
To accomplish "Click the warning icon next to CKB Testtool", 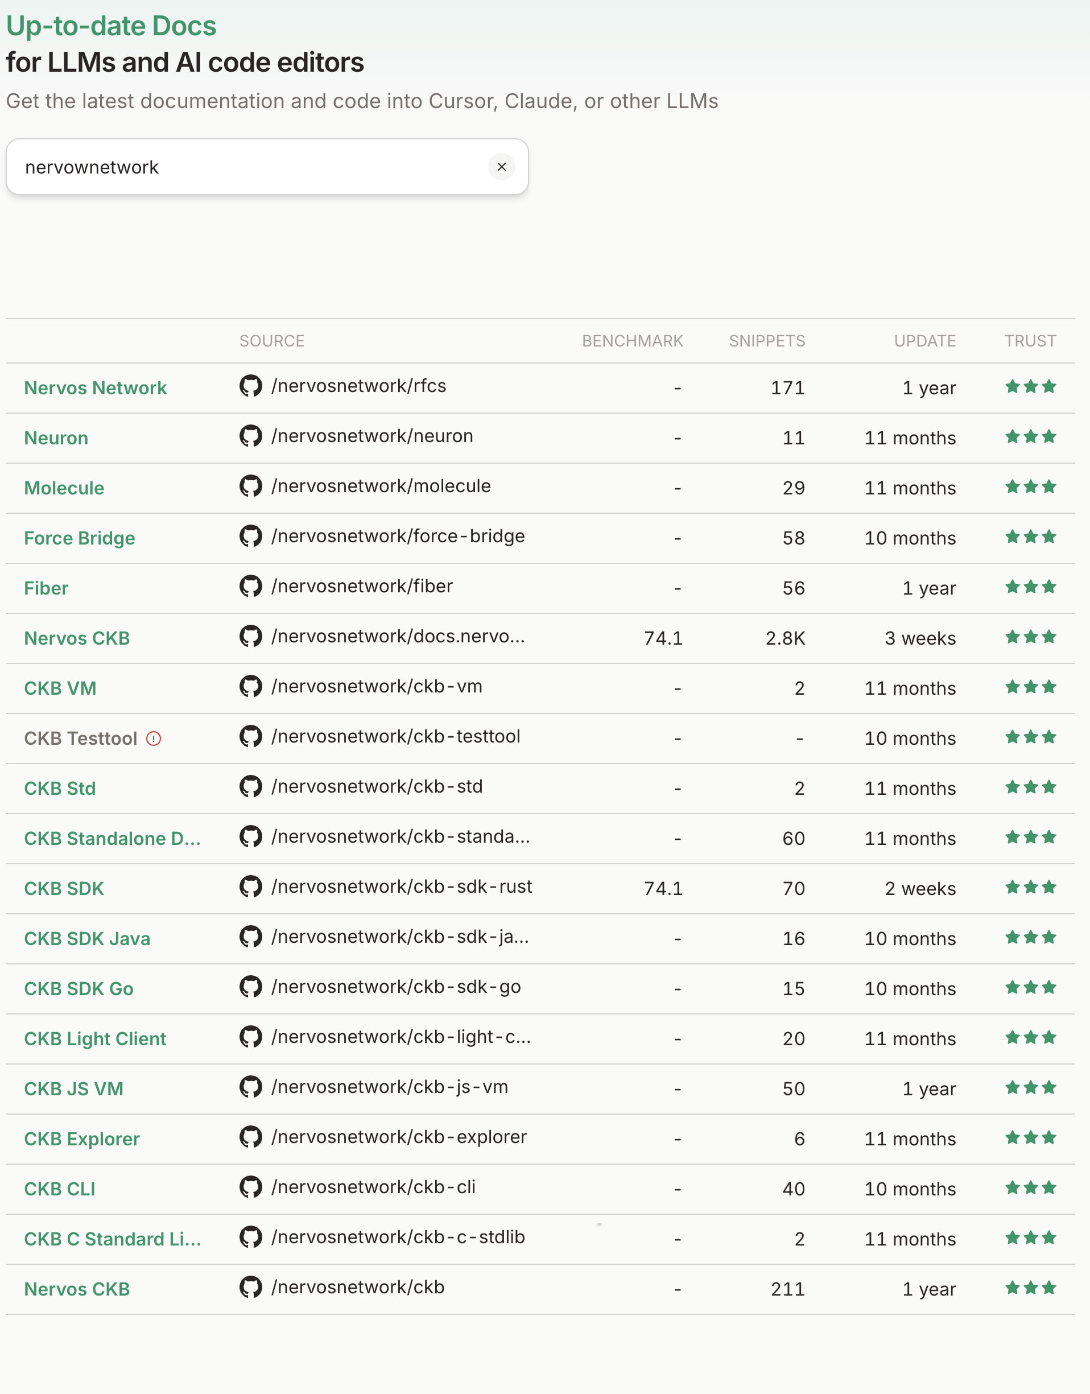I will [154, 739].
